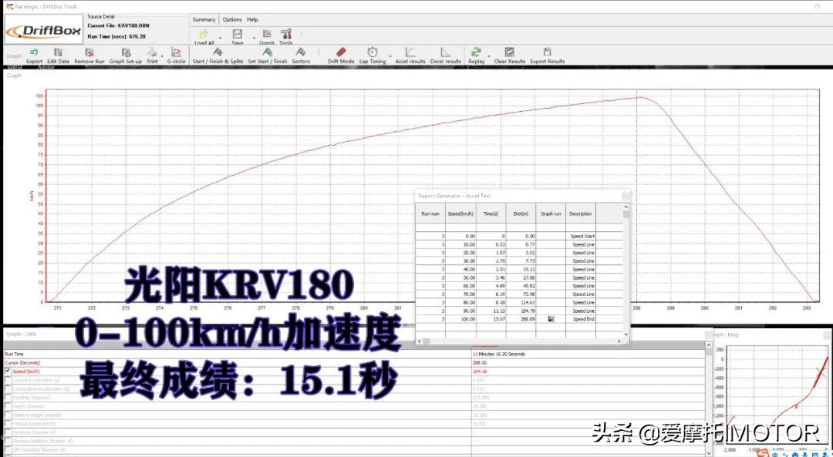833x457 pixels.
Task: Click the 288.69 distance cell
Action: (521, 319)
